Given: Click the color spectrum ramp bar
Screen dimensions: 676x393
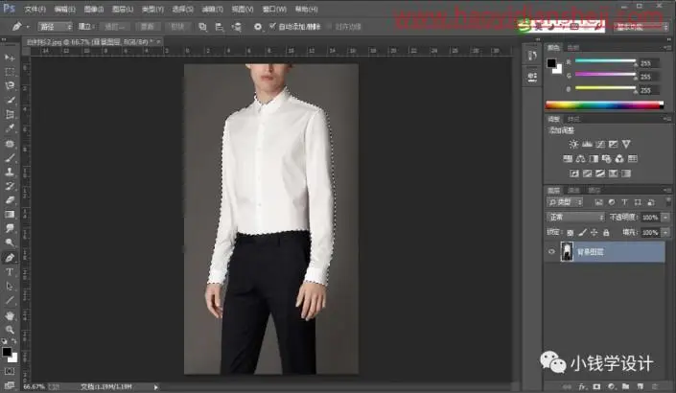Looking at the screenshot, I should click(604, 104).
